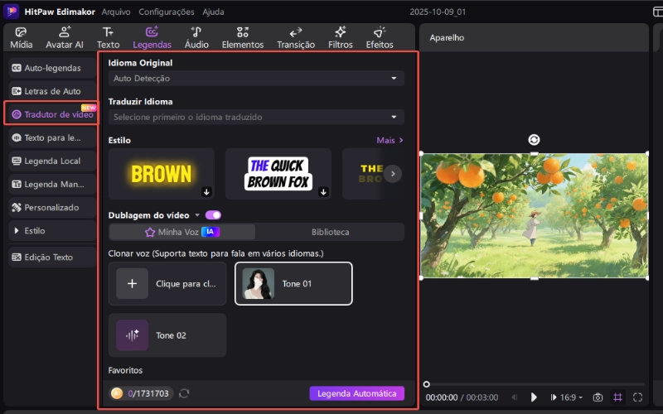
Task: Take a snapshot with camera icon
Action: [x=598, y=397]
